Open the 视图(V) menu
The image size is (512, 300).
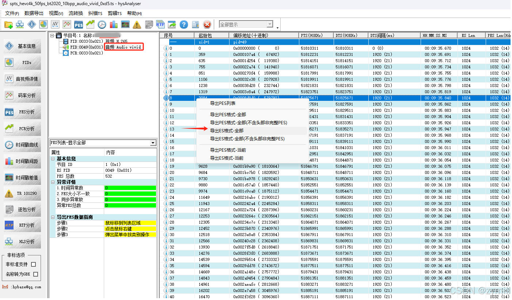(x=56, y=14)
